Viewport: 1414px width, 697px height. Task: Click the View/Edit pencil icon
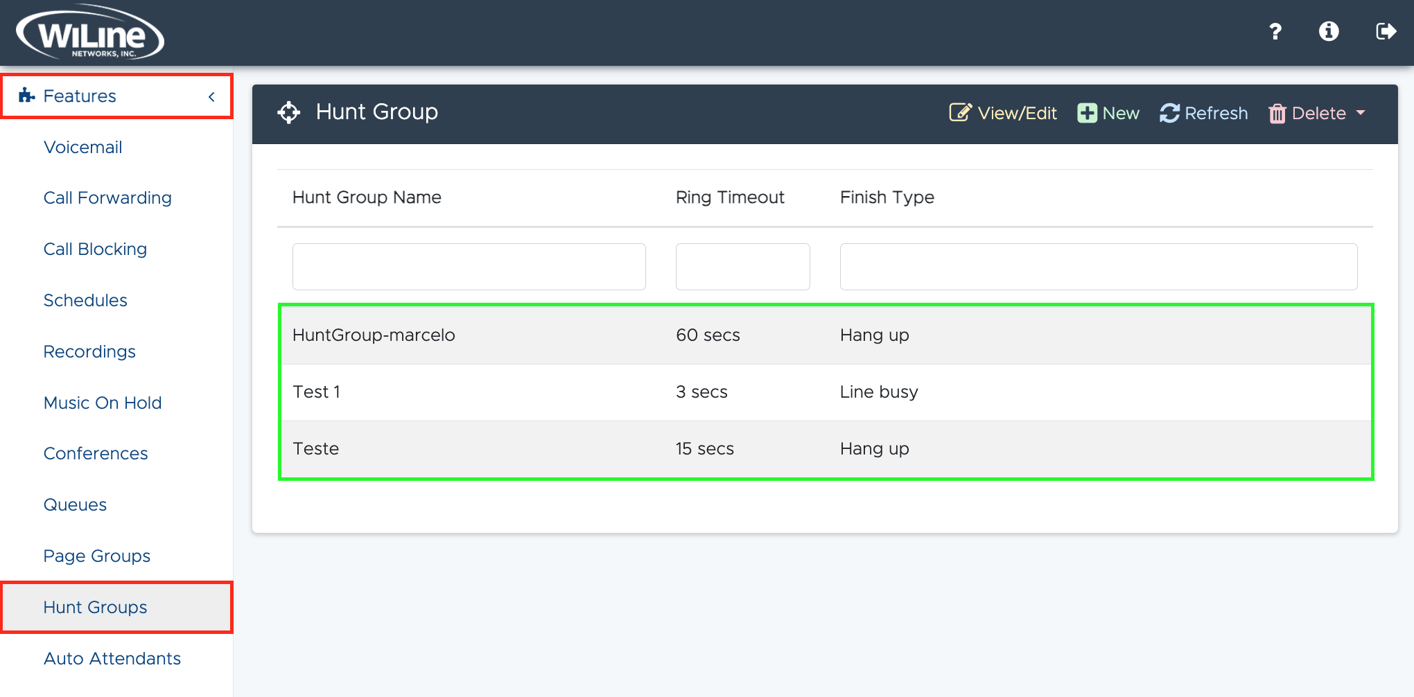pyautogui.click(x=960, y=113)
